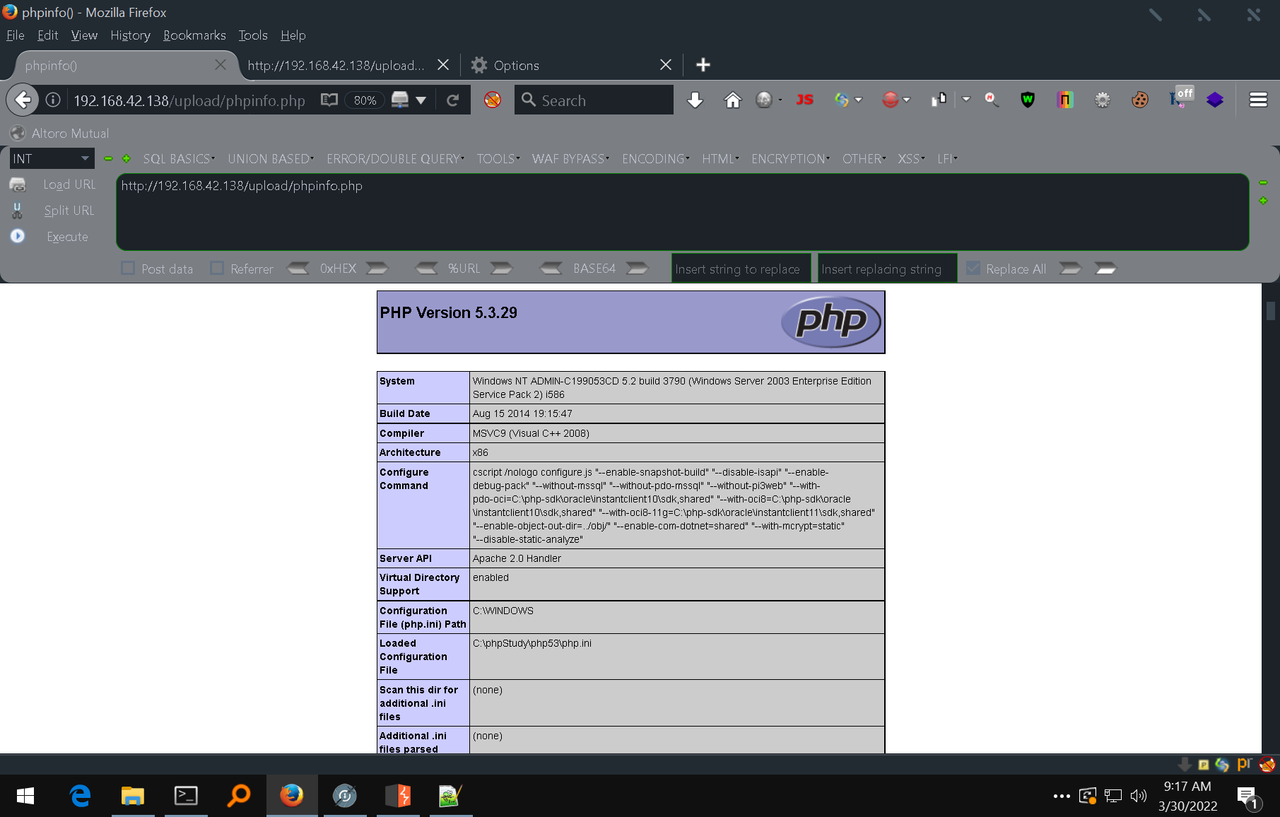Click the HackBar Split URL scissors icon

tap(18, 211)
